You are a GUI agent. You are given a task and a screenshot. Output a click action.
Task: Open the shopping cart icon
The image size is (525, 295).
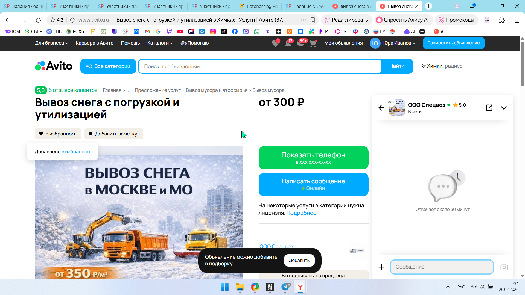click(313, 43)
